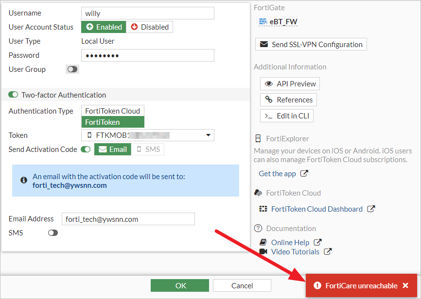This screenshot has height=299, width=421.
Task: Click the chain link References icon
Action: point(269,100)
